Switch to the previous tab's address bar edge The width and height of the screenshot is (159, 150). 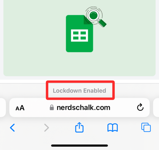tap(3, 108)
